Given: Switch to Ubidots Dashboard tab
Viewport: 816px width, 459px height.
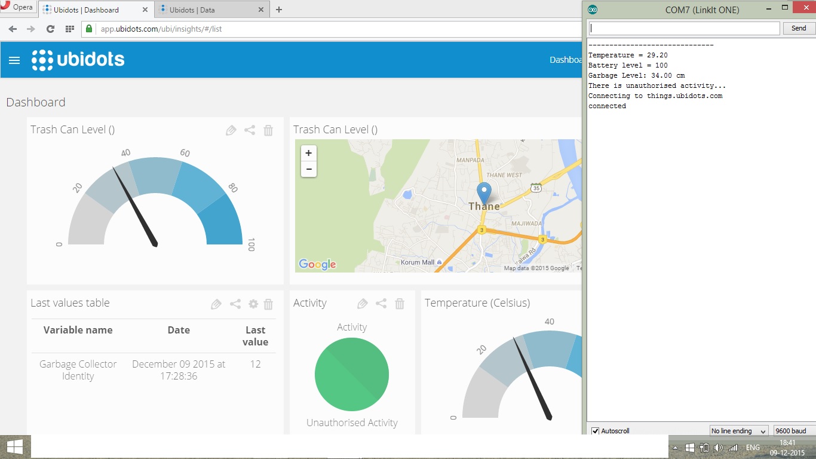Looking at the screenshot, I should 96,10.
